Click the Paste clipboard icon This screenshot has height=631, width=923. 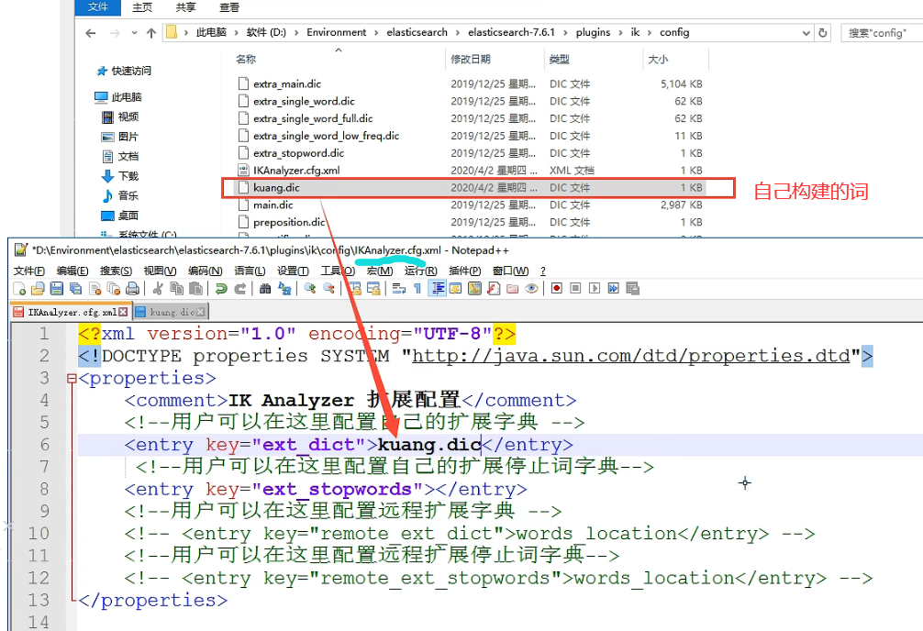(195, 288)
